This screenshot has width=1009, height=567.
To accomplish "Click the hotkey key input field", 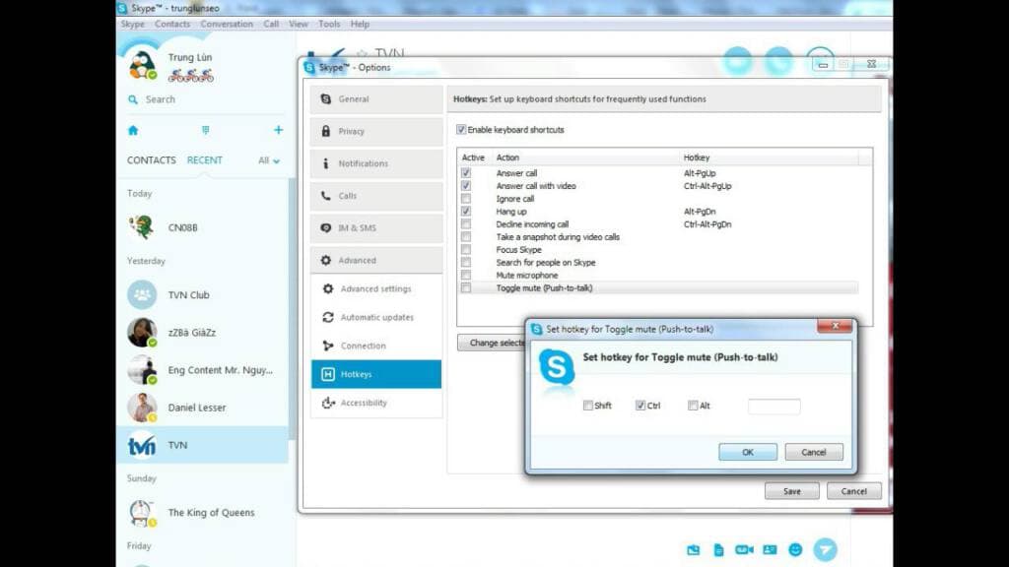I will [774, 407].
